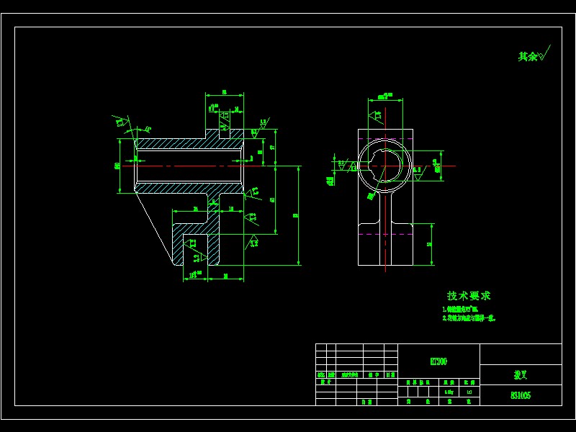576x432 pixels.
Task: Select the second numbered technical requirement line
Action: pos(469,318)
